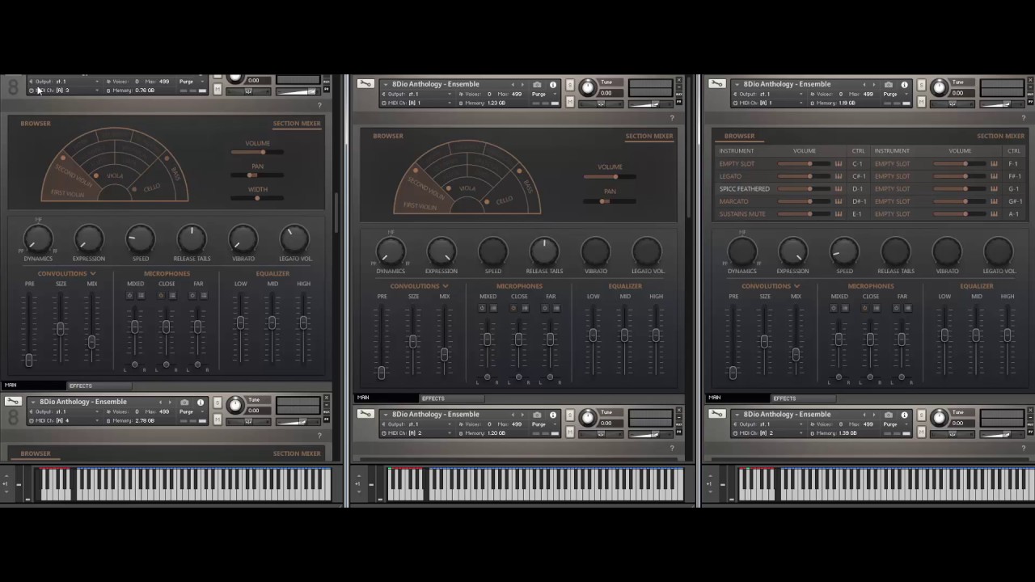Click VIBRATO knob in left panel
Image resolution: width=1035 pixels, height=582 pixels.
point(243,238)
